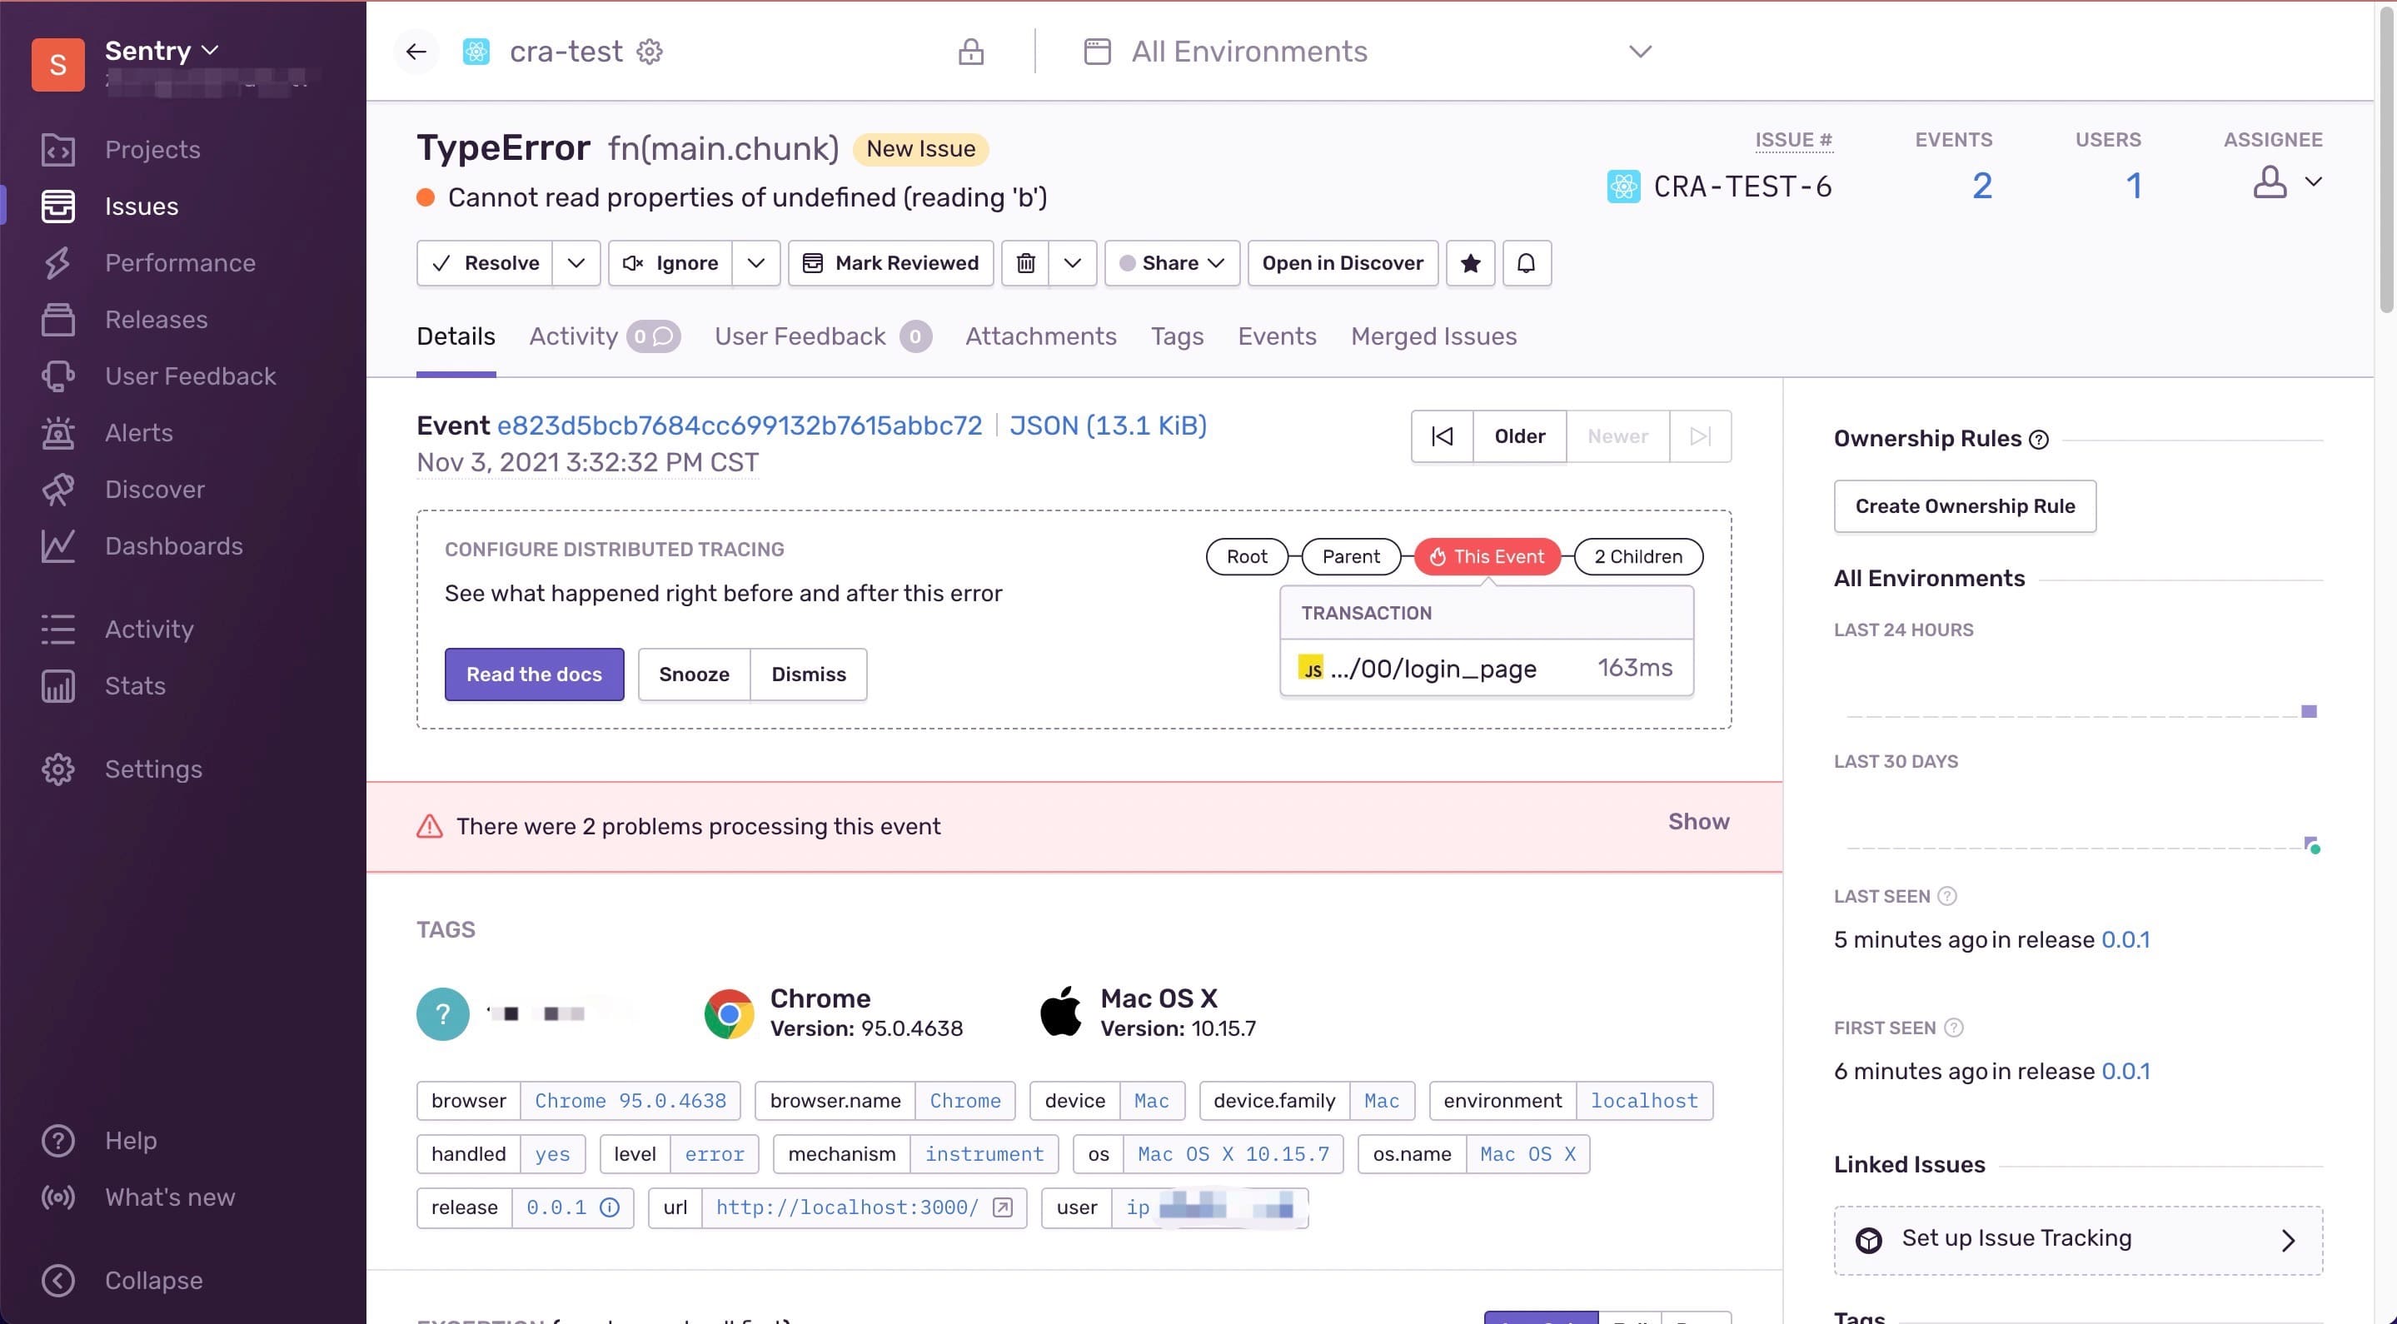Open the url tag external link icon
Image resolution: width=2397 pixels, height=1324 pixels.
tap(1002, 1207)
